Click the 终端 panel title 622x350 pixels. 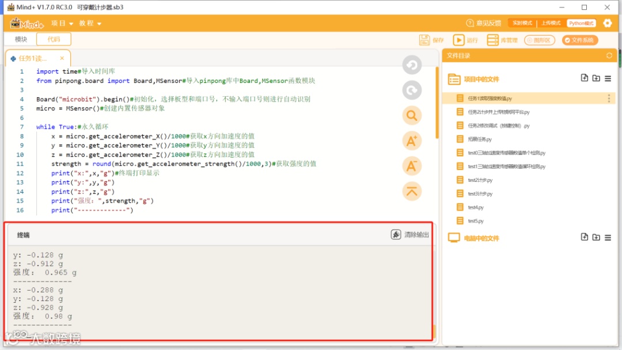click(24, 235)
